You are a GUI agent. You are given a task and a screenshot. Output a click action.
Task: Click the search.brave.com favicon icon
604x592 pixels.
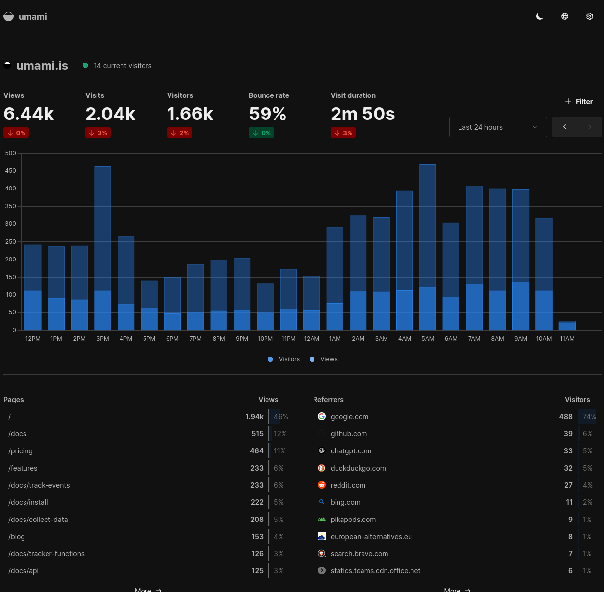point(322,553)
